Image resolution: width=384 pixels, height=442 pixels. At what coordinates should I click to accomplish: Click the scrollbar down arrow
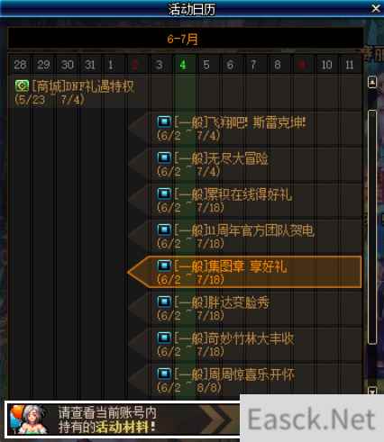click(372, 391)
